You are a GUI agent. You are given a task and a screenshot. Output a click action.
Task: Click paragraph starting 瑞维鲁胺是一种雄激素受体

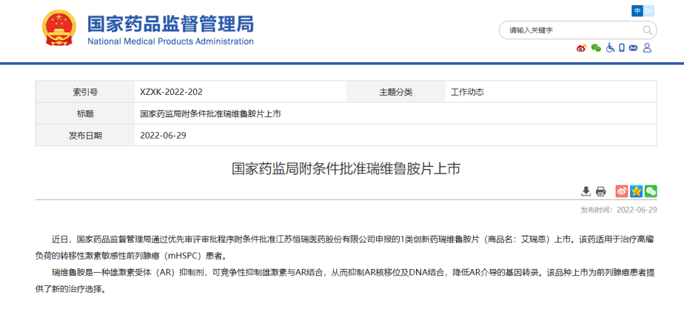(346, 281)
